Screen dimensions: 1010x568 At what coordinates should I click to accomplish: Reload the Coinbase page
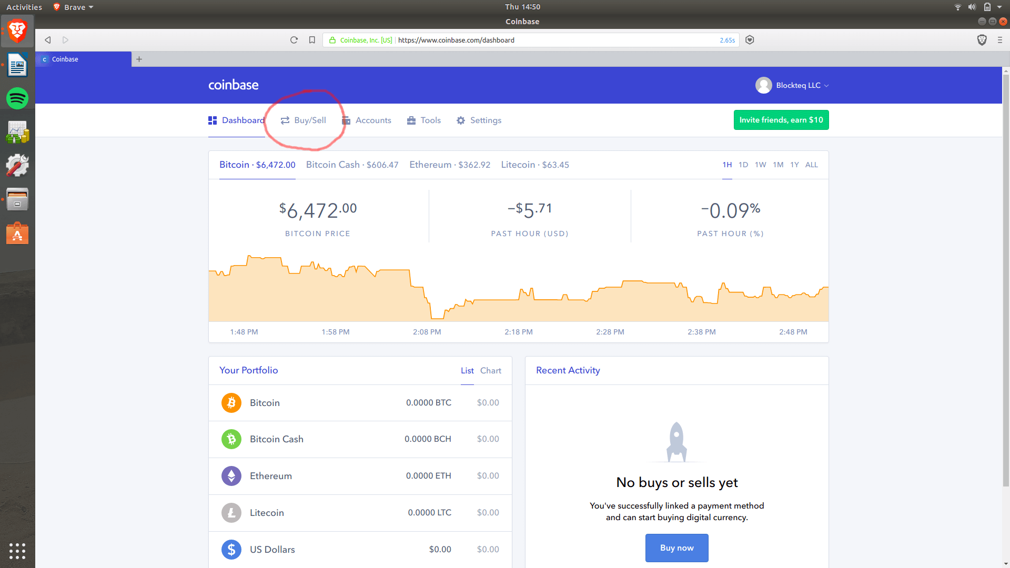[294, 40]
